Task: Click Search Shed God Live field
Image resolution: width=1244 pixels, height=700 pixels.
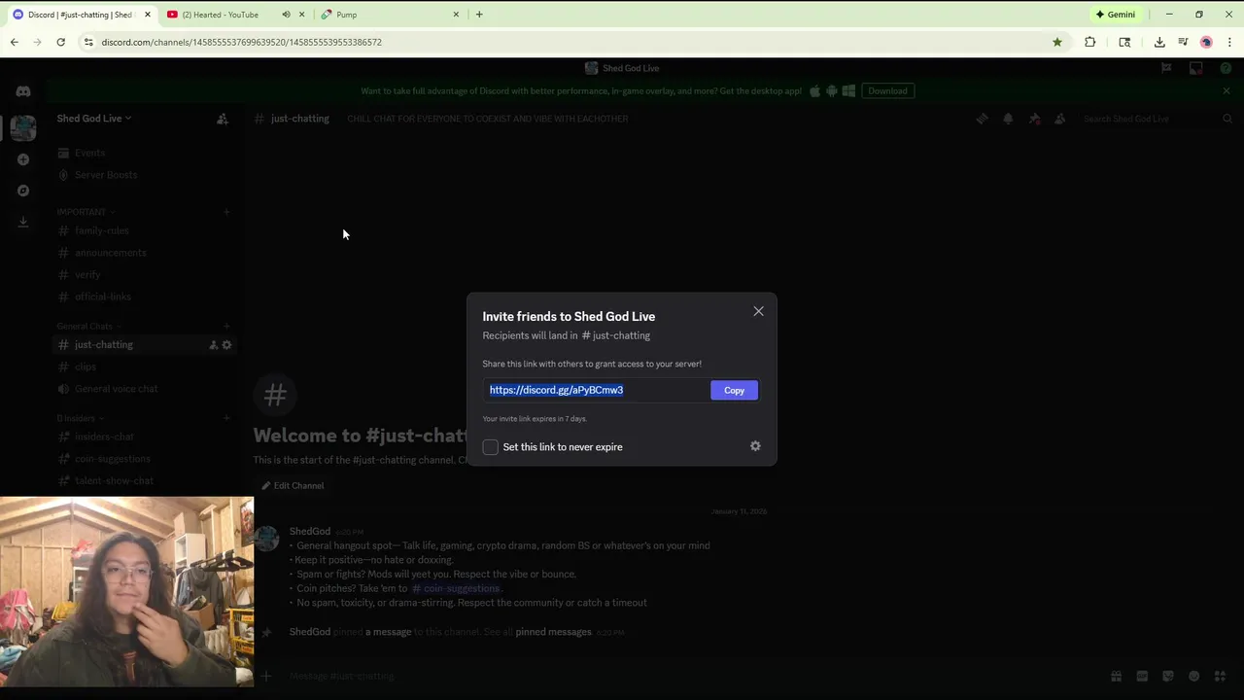Action: [x=1156, y=119]
